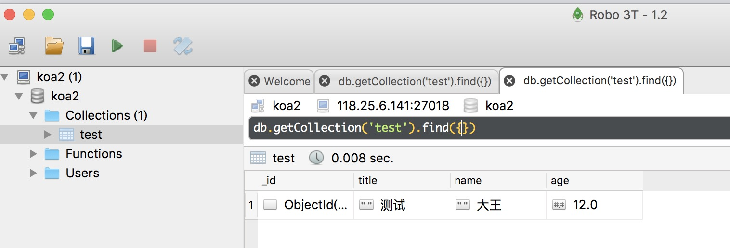This screenshot has width=730, height=248.
Task: Expand the Users folder
Action: click(33, 173)
